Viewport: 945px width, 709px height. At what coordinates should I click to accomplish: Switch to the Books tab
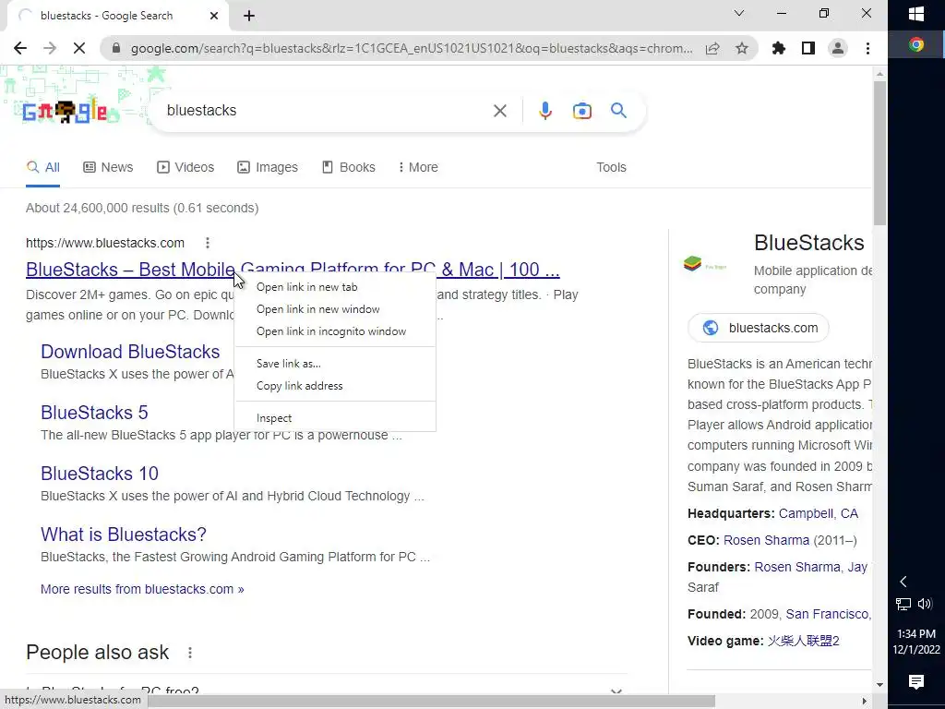(348, 168)
